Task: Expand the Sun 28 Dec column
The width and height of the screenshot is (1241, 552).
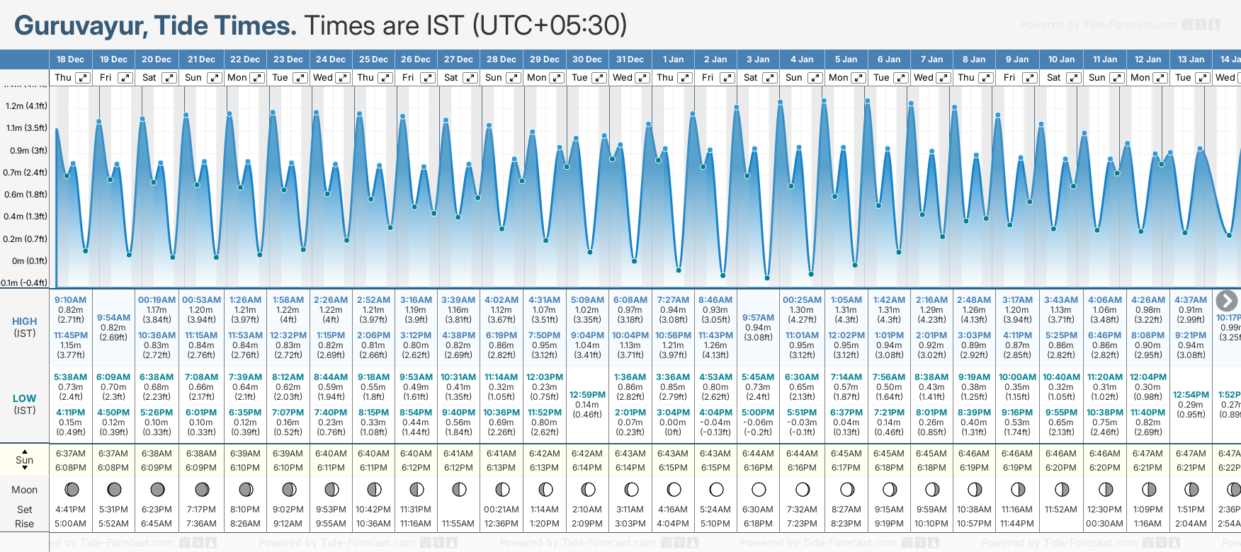Action: pos(514,78)
